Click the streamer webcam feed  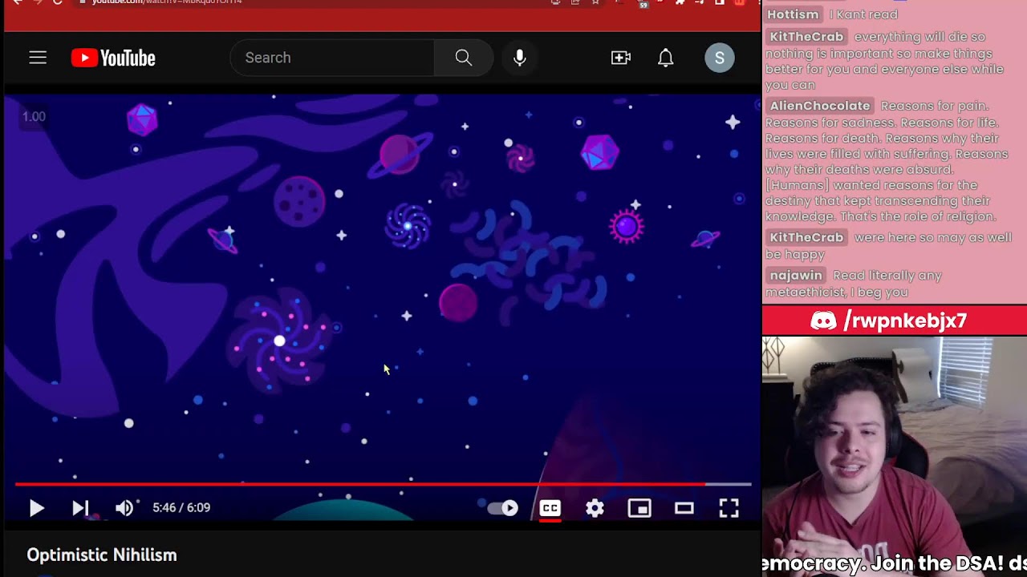pos(895,457)
